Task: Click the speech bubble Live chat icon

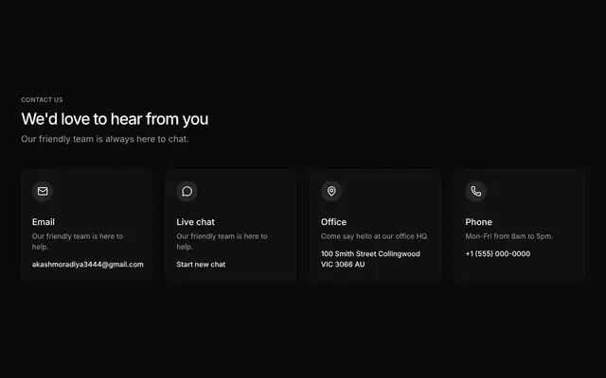Action: pyautogui.click(x=187, y=191)
